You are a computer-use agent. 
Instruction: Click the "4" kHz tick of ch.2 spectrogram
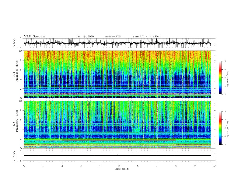(x=21, y=129)
